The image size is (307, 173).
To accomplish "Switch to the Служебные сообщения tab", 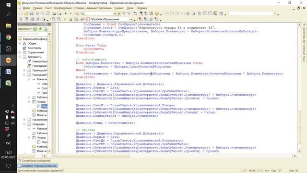I will point(34,161).
